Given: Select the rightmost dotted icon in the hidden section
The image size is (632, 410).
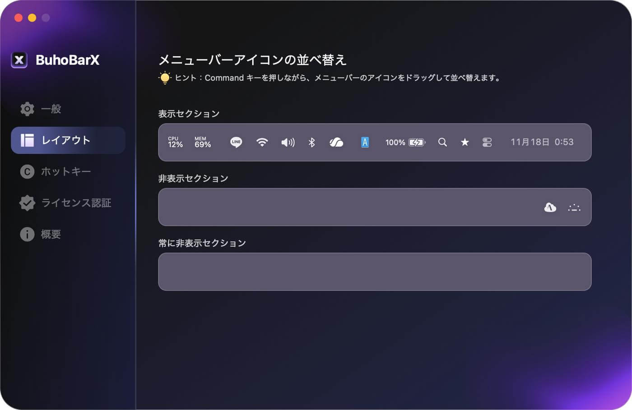Looking at the screenshot, I should point(574,207).
